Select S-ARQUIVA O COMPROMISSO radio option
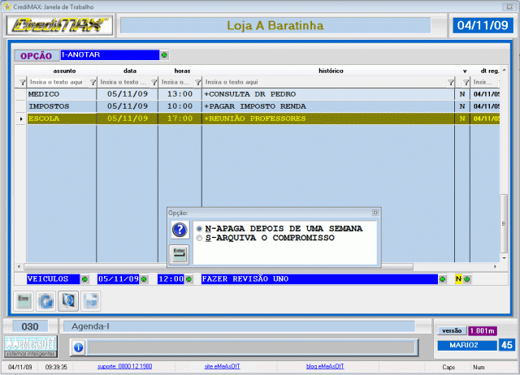Screen dimensions: 520x375 pos(199,238)
